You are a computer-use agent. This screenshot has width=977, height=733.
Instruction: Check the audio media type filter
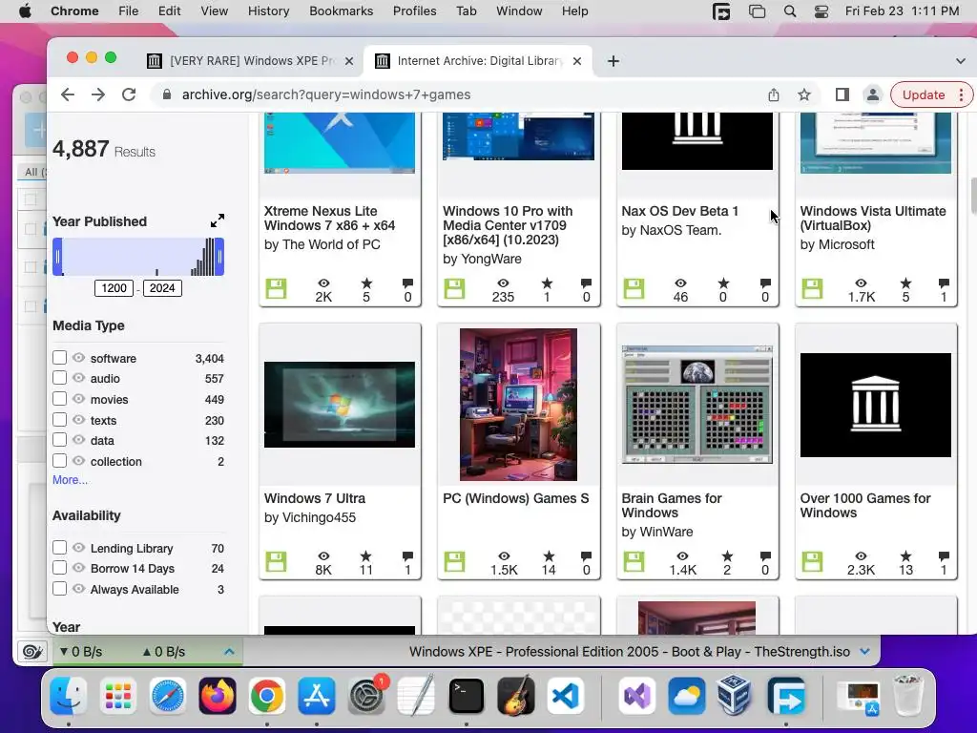pyautogui.click(x=59, y=378)
